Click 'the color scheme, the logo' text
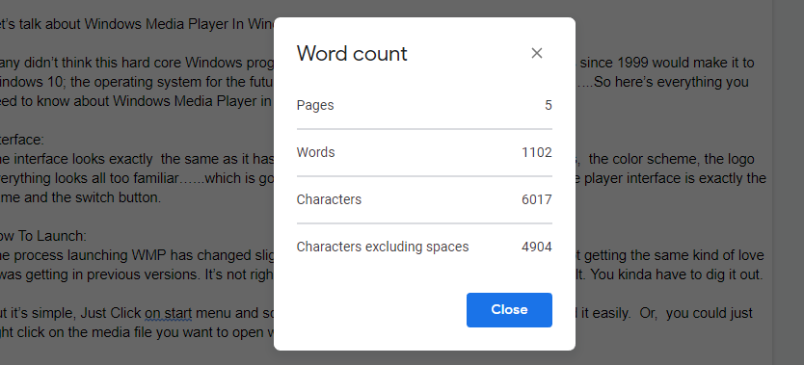Image resolution: width=804 pixels, height=365 pixels. tap(672, 159)
